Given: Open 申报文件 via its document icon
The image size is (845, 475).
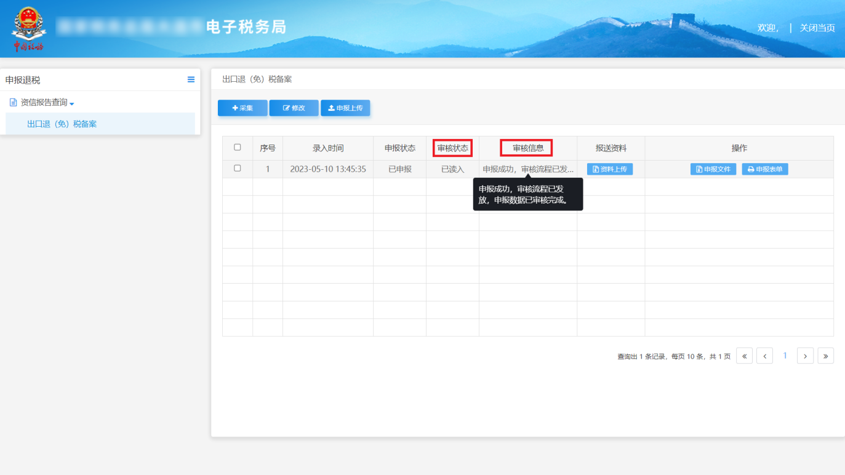Looking at the screenshot, I should tap(699, 168).
